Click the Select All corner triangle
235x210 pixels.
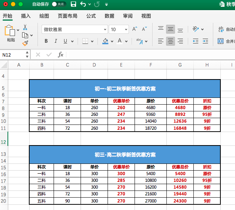4,65
